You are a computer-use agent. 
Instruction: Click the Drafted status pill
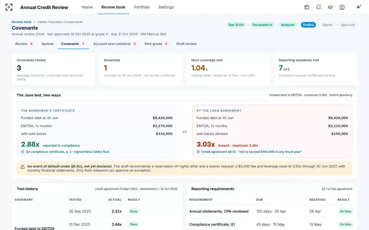(x=308, y=25)
